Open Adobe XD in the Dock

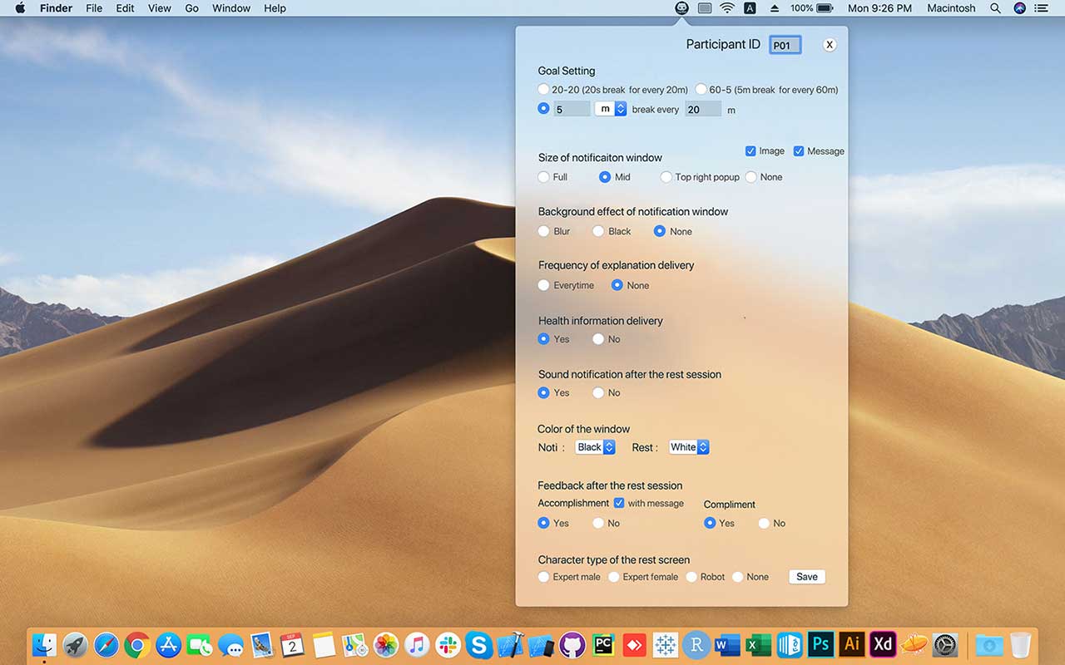883,644
